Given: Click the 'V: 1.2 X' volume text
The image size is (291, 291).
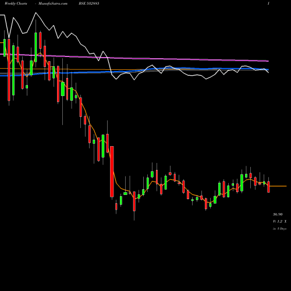Looking at the screenshot, I should pos(279,222).
